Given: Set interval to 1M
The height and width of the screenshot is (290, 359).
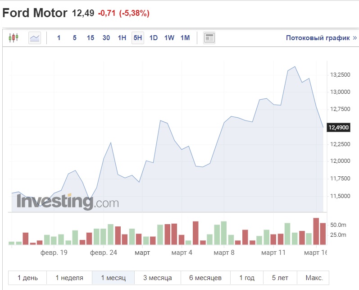Looking at the screenshot, I should coord(185,38).
